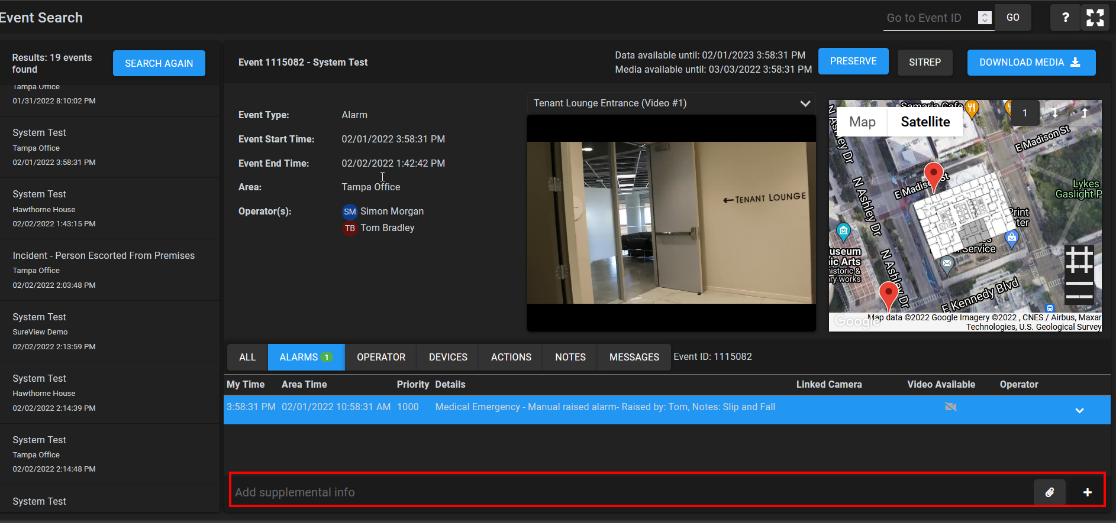
Task: Click Tom Bradley's TB avatar
Action: (x=350, y=228)
